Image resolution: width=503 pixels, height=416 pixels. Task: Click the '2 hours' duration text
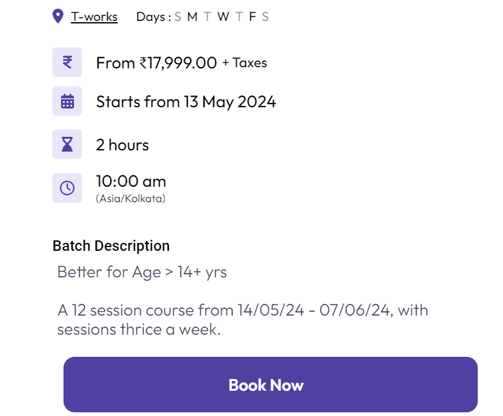[122, 145]
